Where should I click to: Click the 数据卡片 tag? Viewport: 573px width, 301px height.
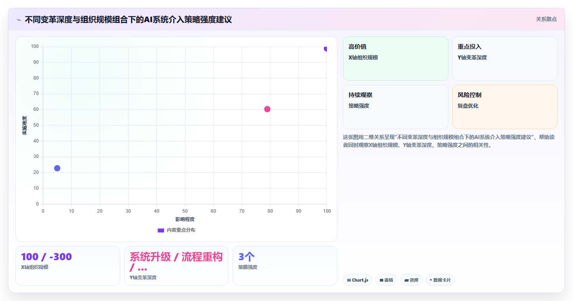coord(440,280)
